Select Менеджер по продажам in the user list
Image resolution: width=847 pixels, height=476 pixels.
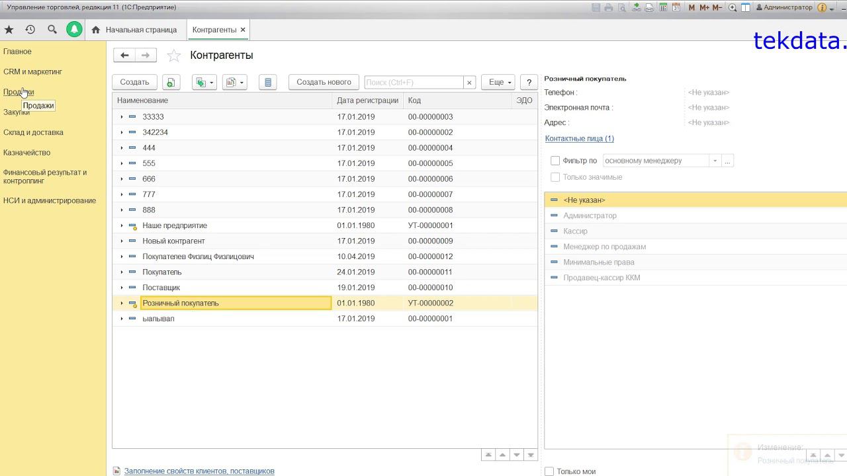[695, 247]
